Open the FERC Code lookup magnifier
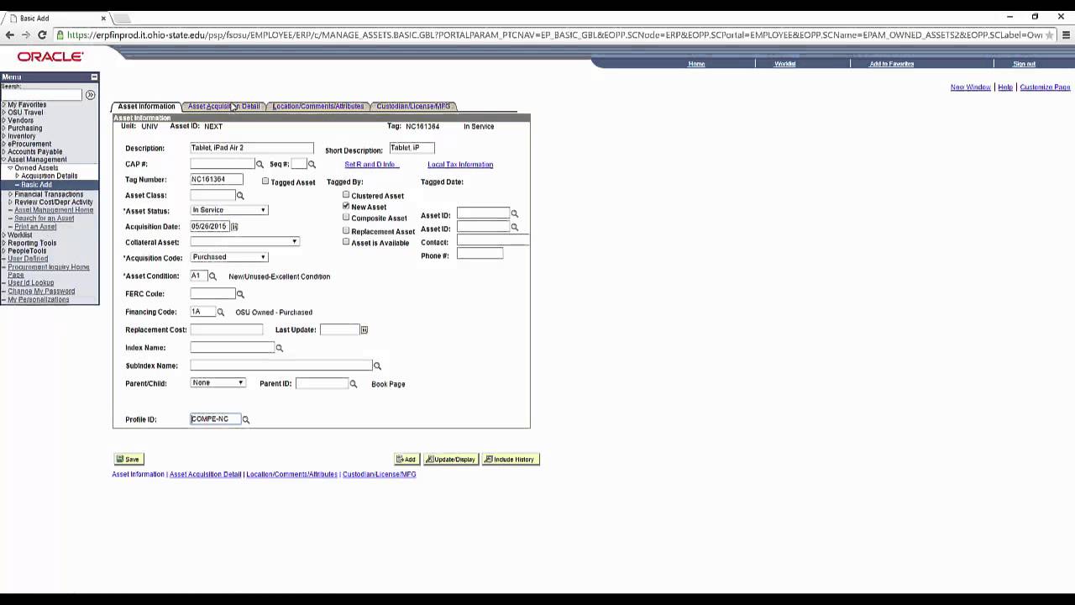 (x=240, y=294)
